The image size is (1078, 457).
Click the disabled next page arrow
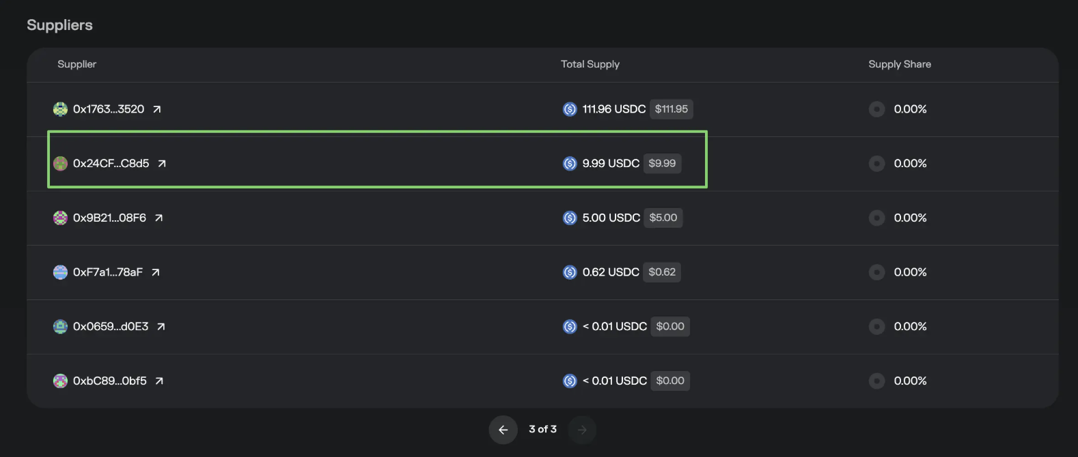(x=582, y=430)
